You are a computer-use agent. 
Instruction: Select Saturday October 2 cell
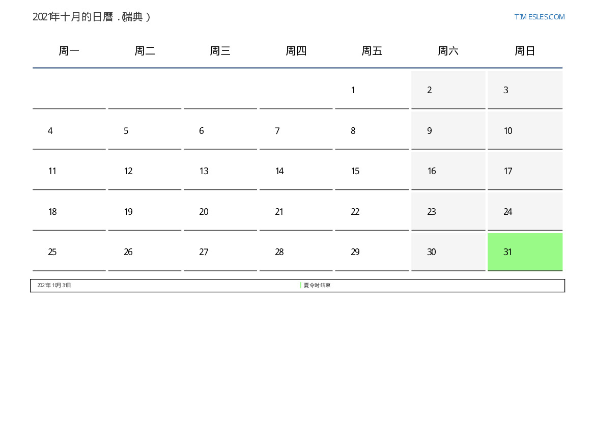pos(448,90)
